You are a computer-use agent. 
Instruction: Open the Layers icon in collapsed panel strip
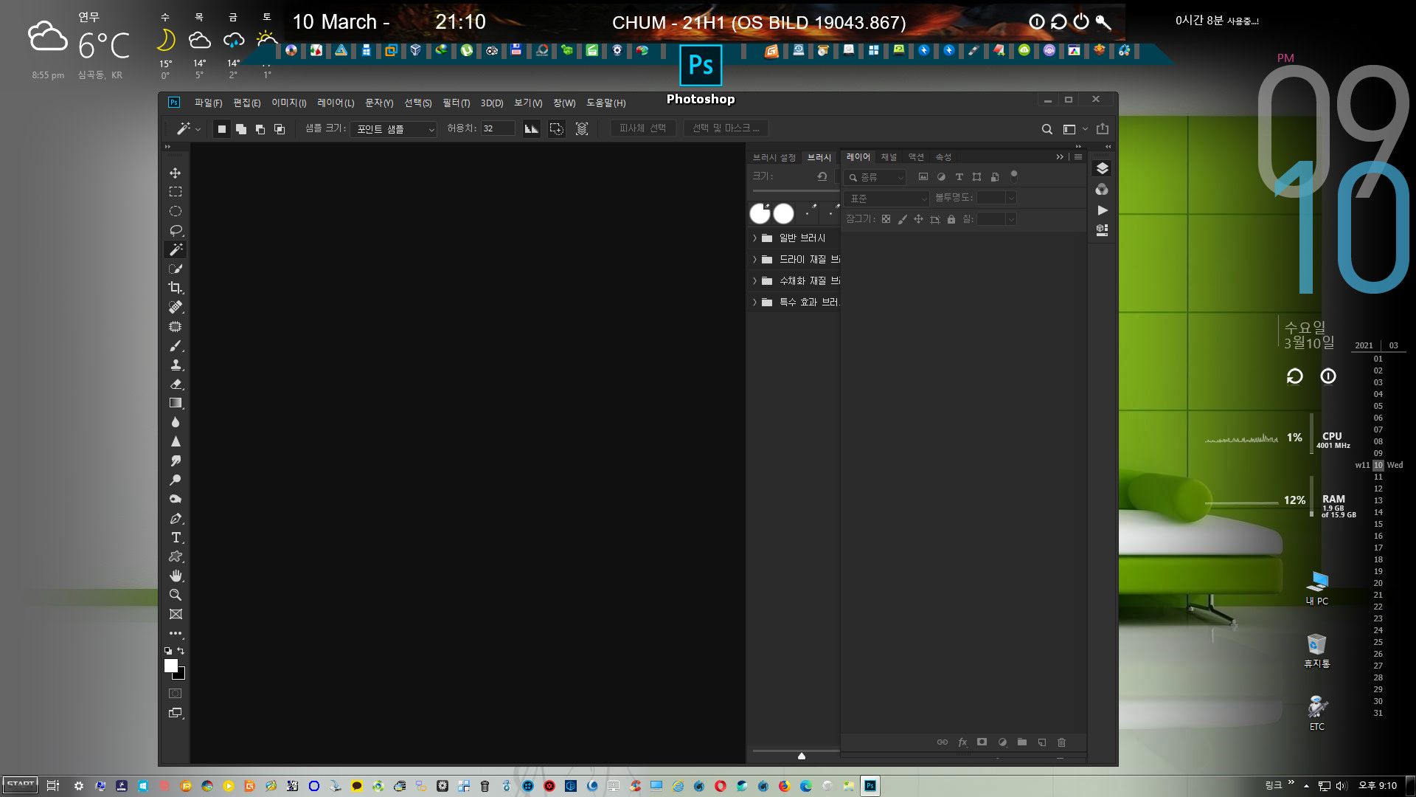coord(1102,168)
